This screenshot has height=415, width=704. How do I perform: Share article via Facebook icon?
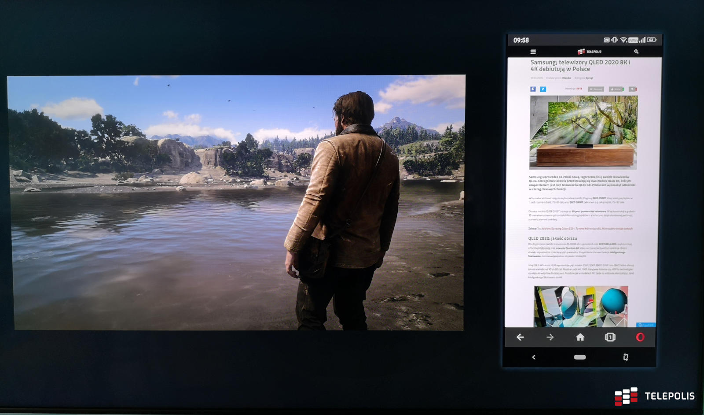tap(533, 89)
